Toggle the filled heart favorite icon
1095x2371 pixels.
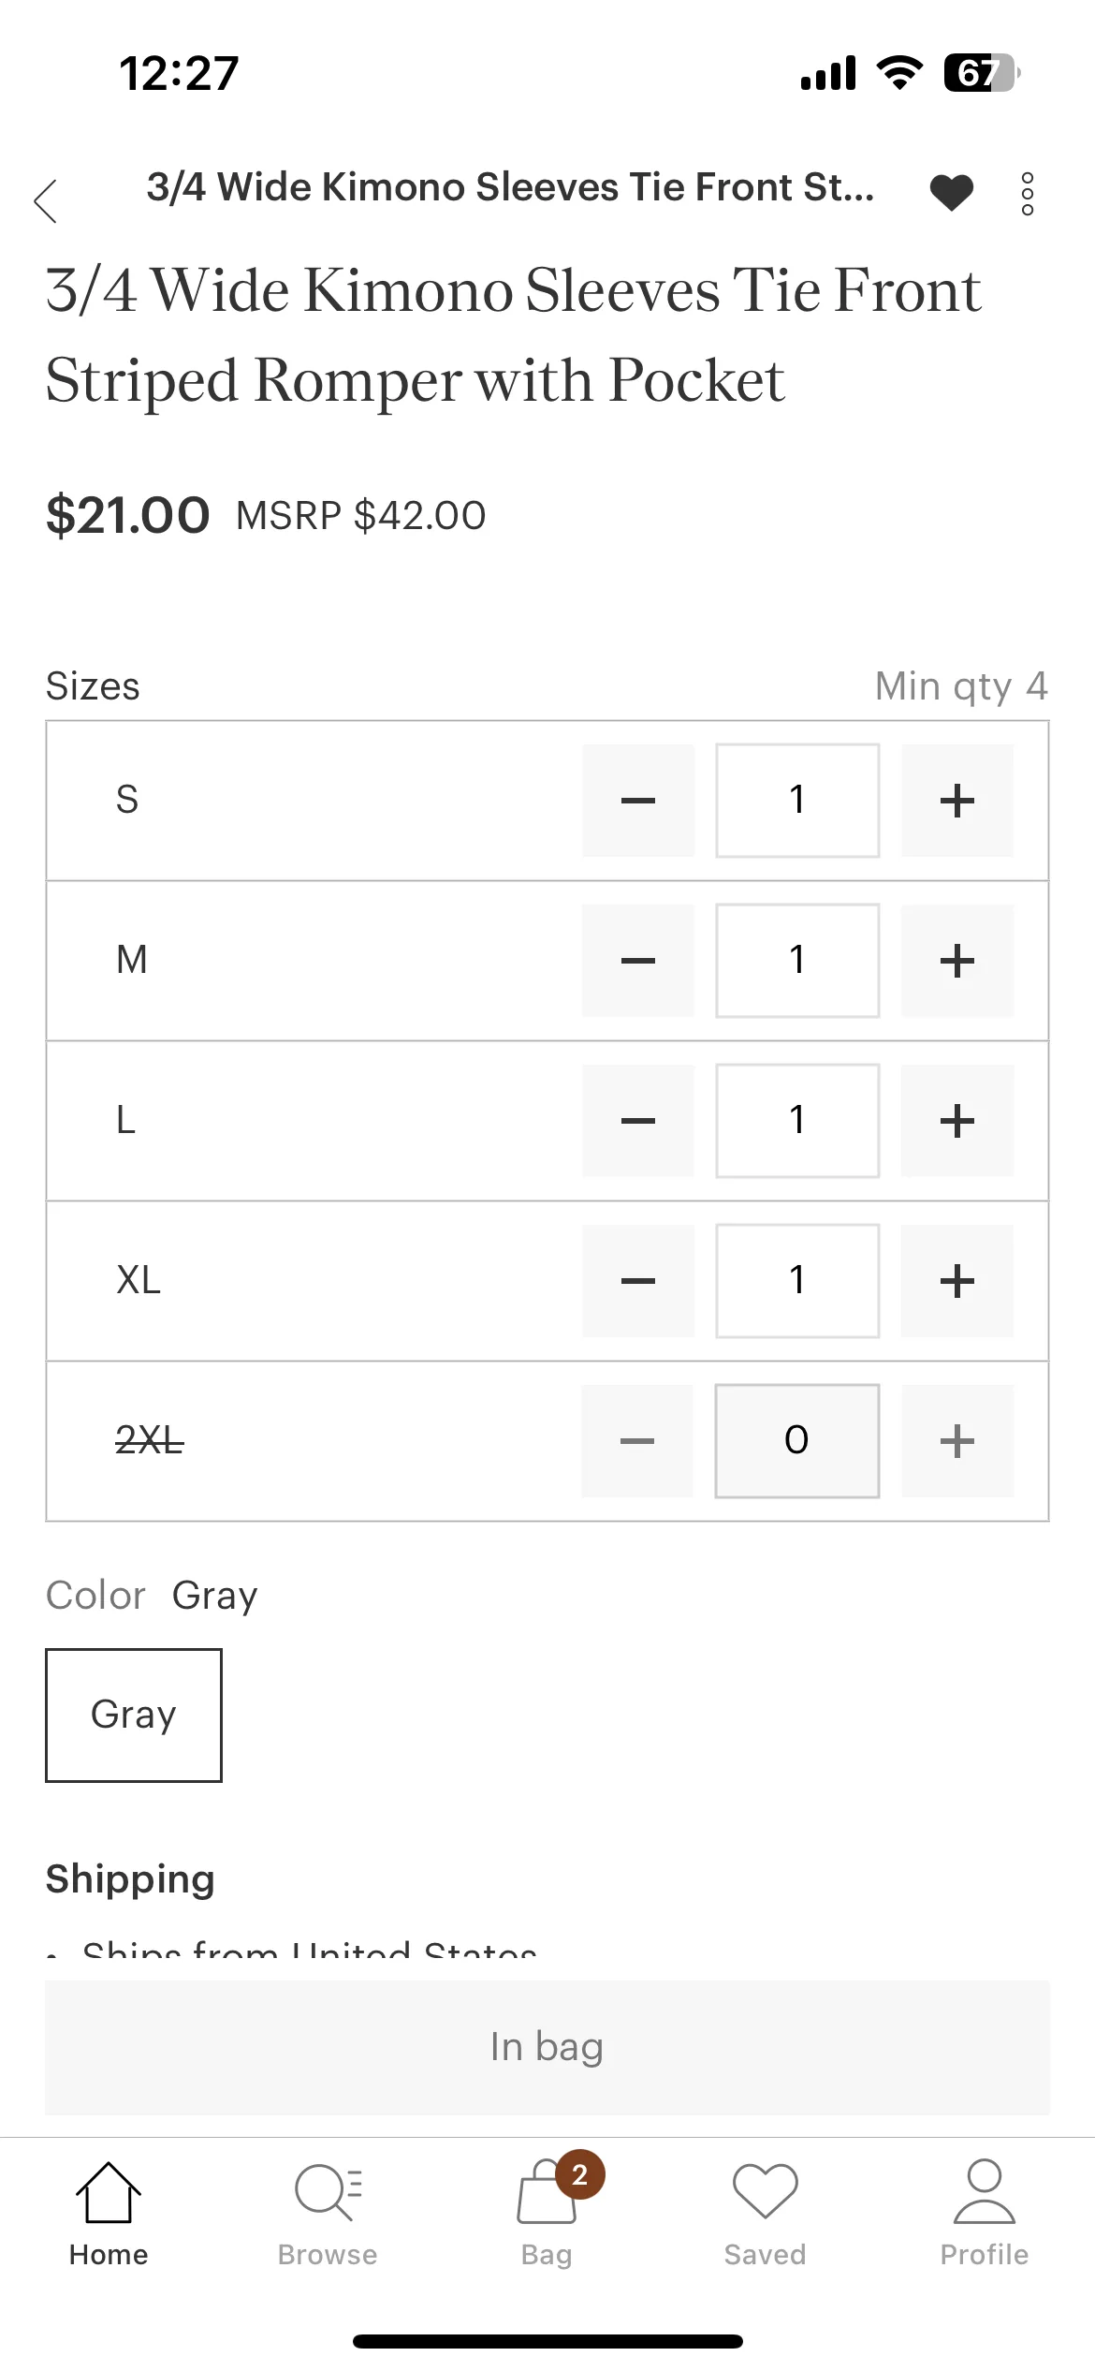[x=951, y=193]
